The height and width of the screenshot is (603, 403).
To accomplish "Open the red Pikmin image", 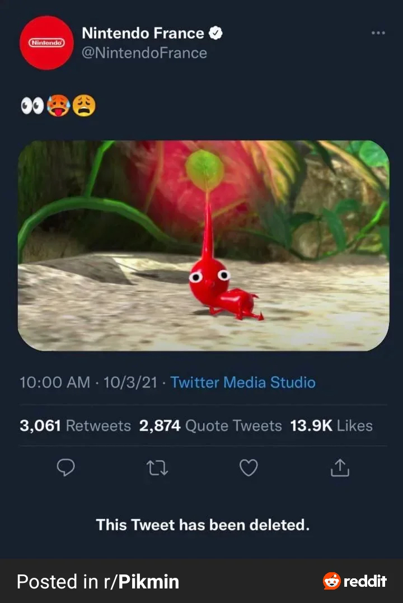I will (203, 245).
